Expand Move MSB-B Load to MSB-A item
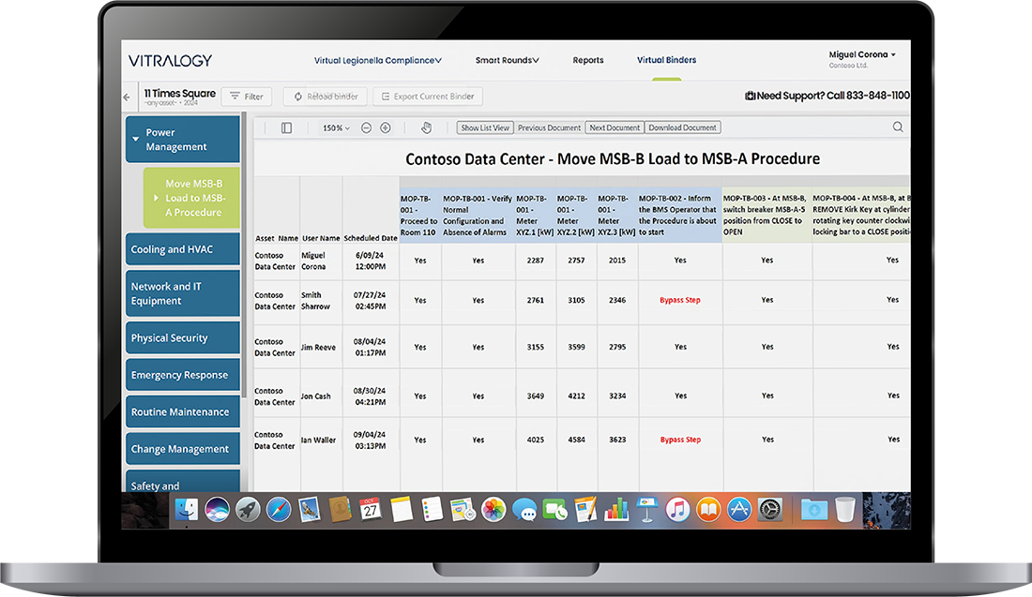The width and height of the screenshot is (1032, 597). click(x=191, y=198)
